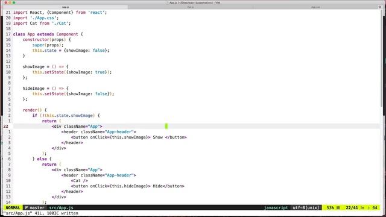386x217 pixels.
Task: Click the git branch icon beside master
Action: coord(27,207)
